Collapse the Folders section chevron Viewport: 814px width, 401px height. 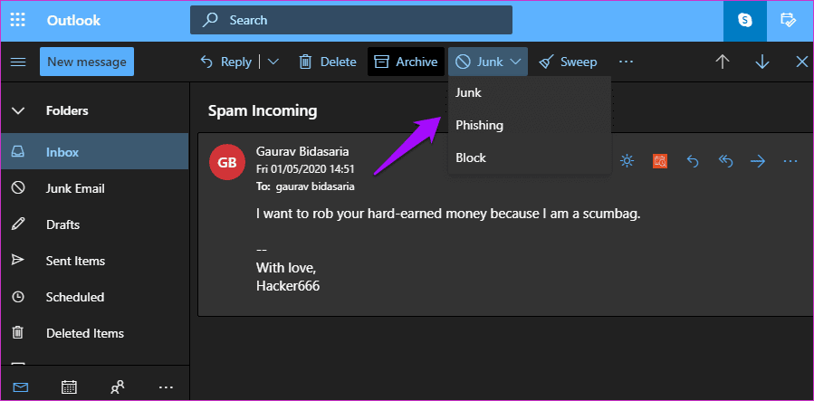(x=18, y=110)
